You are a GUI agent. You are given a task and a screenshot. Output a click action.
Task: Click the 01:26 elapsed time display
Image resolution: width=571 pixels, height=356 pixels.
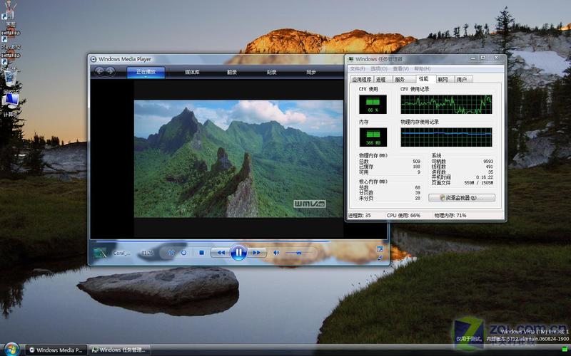(147, 253)
